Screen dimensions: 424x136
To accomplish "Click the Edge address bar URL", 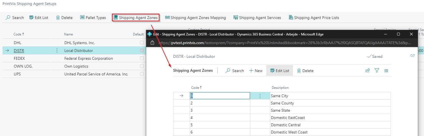I will click(285, 43).
